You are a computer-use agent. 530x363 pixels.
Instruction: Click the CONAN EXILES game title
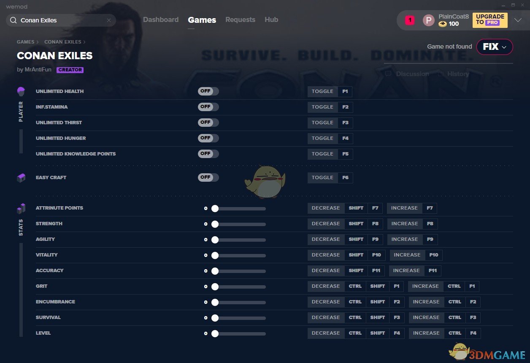click(x=55, y=56)
